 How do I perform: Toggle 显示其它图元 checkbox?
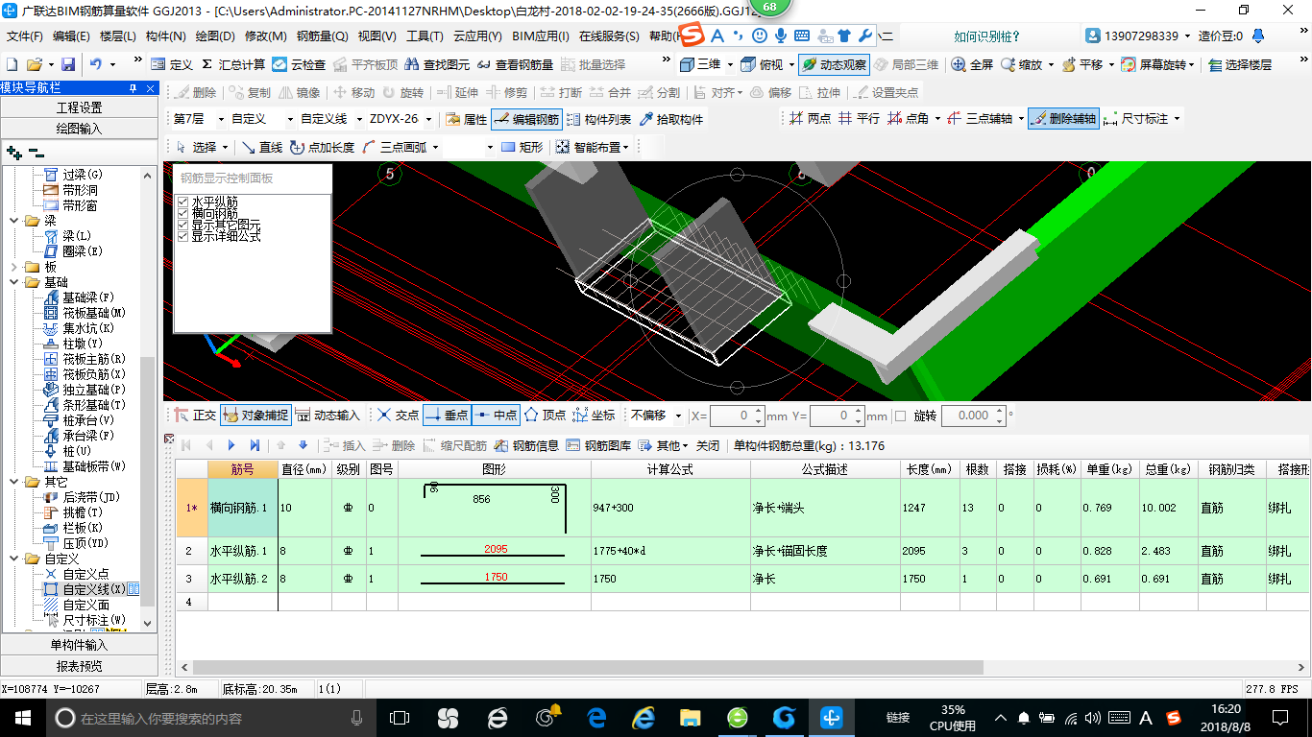coord(182,225)
